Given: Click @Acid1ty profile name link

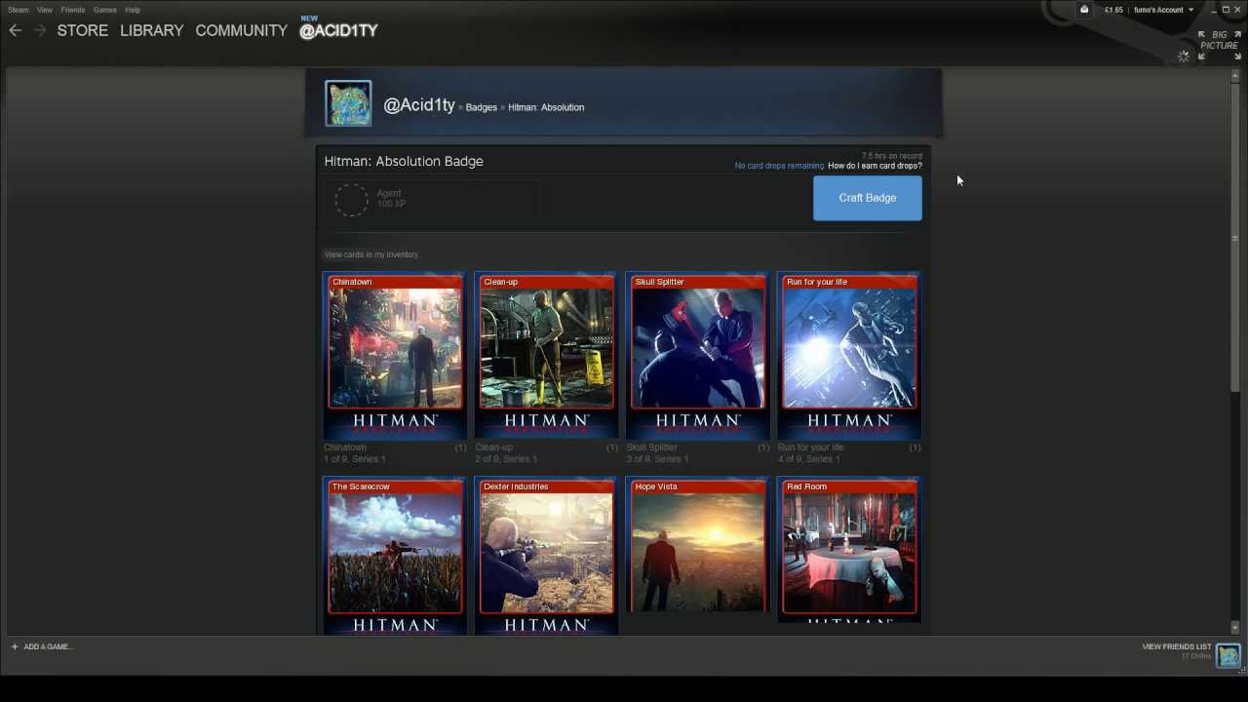Looking at the screenshot, I should pyautogui.click(x=419, y=105).
